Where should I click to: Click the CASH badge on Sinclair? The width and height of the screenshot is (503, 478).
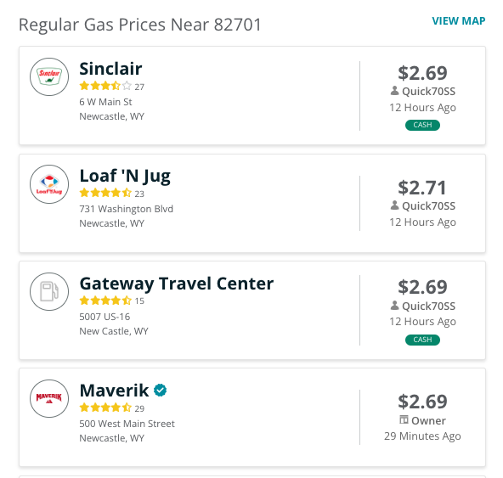pyautogui.click(x=422, y=125)
